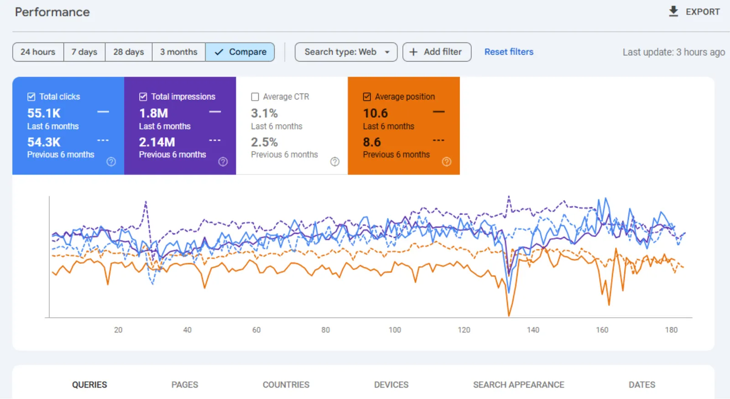Click the EXPORT button label
The width and height of the screenshot is (730, 399).
click(x=703, y=12)
